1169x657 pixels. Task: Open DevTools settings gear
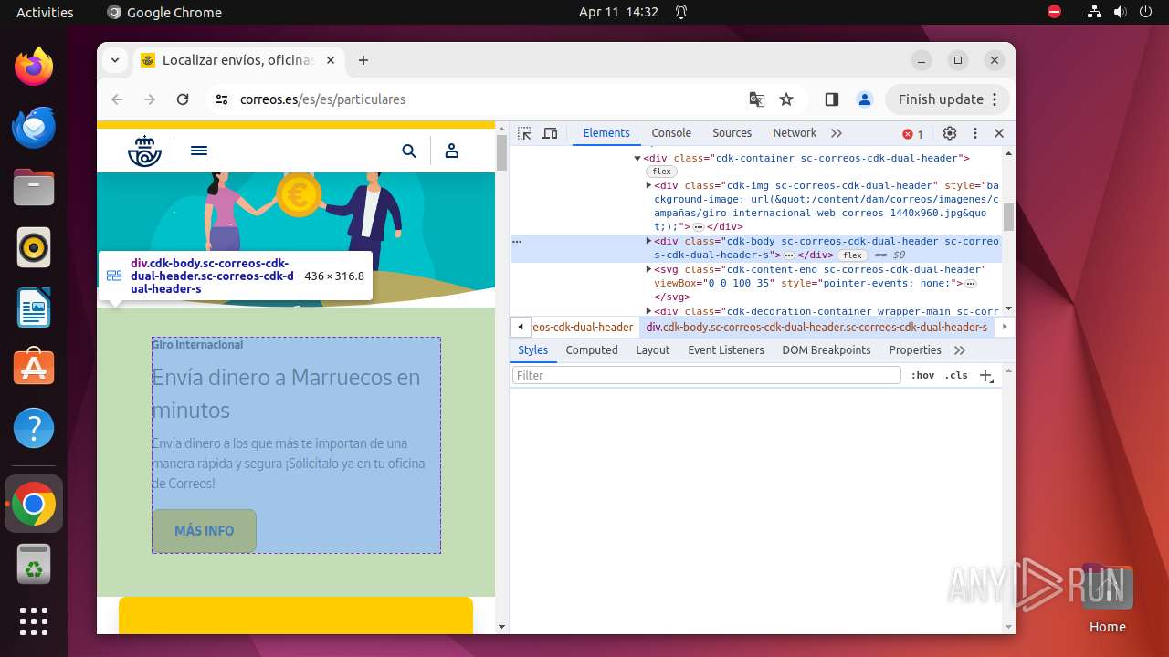pos(950,133)
